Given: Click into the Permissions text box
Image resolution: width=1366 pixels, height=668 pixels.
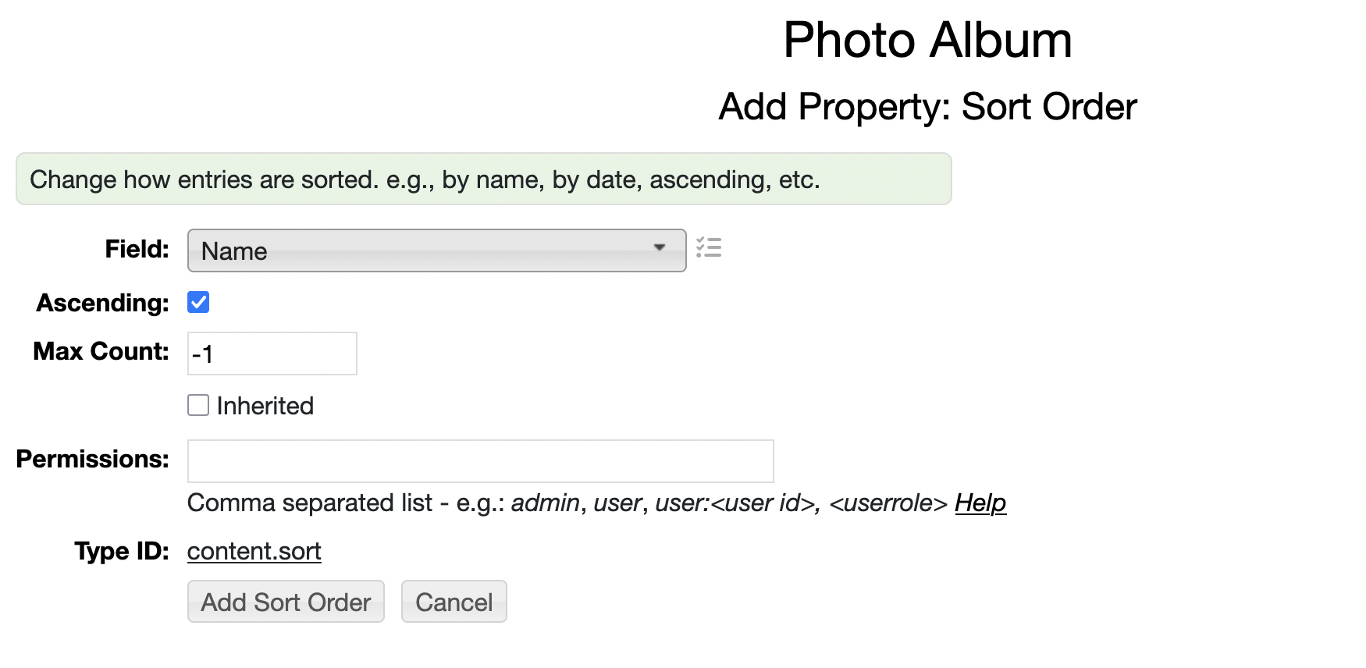Looking at the screenshot, I should (x=480, y=461).
